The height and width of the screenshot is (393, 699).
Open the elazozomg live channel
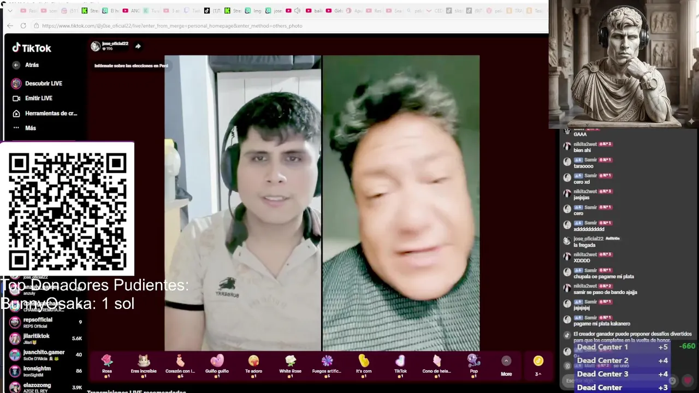click(x=46, y=387)
